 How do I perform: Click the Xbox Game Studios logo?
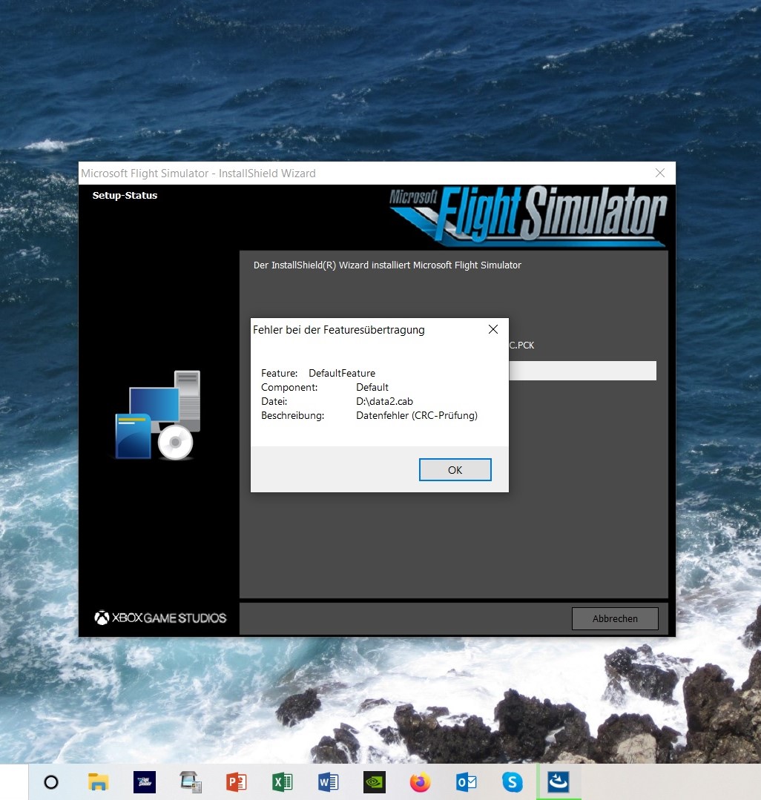tap(160, 618)
